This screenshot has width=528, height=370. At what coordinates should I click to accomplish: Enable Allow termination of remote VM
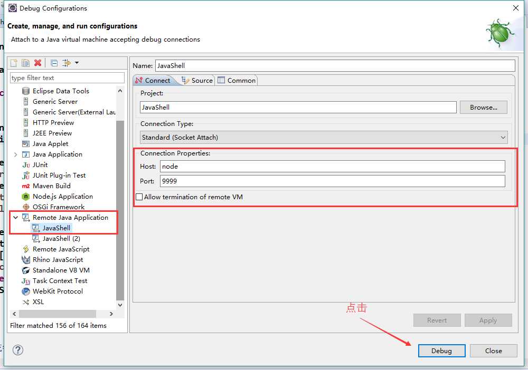click(139, 197)
